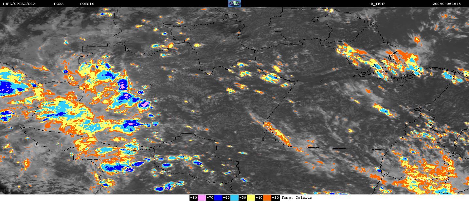Pick the yellow legend color swatch
Screen dimensions: 469x201
tap(251, 198)
